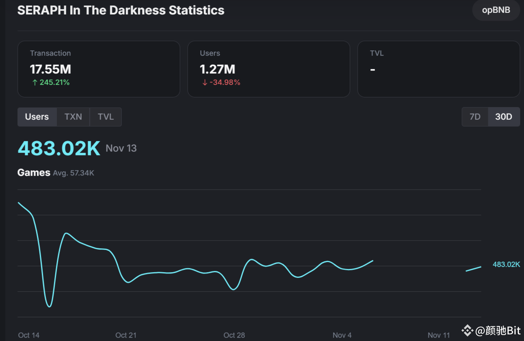Click the Binance diamond watermark icon
The width and height of the screenshot is (524, 341).
click(x=467, y=330)
